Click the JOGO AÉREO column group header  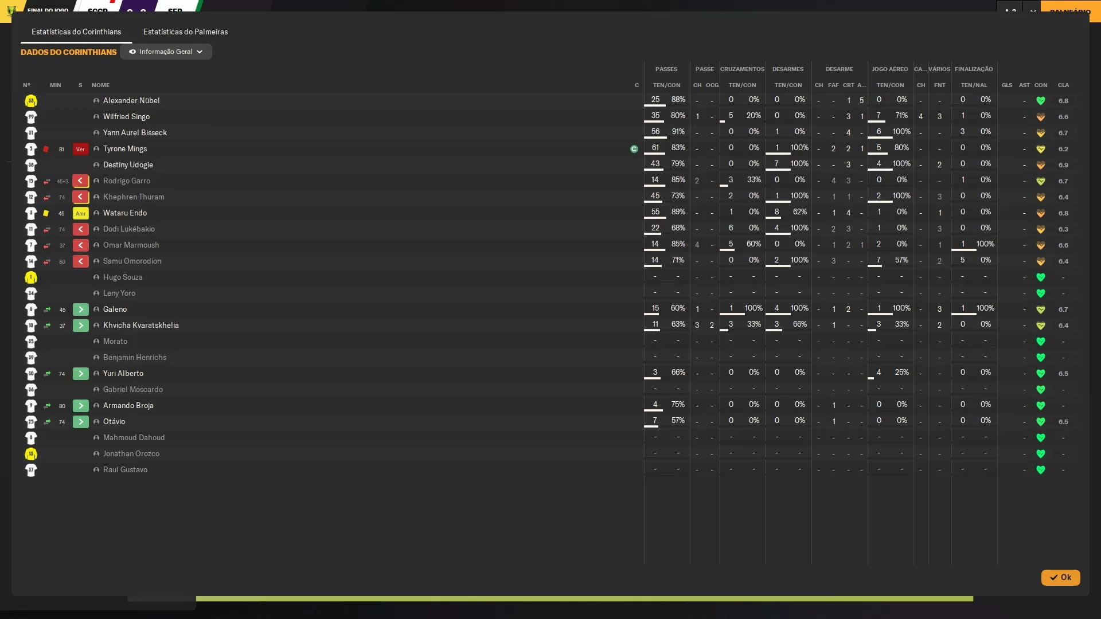890,69
